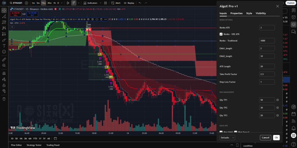
Task: Expand the timeframe interval dropdown
Action: (x=62, y=3)
